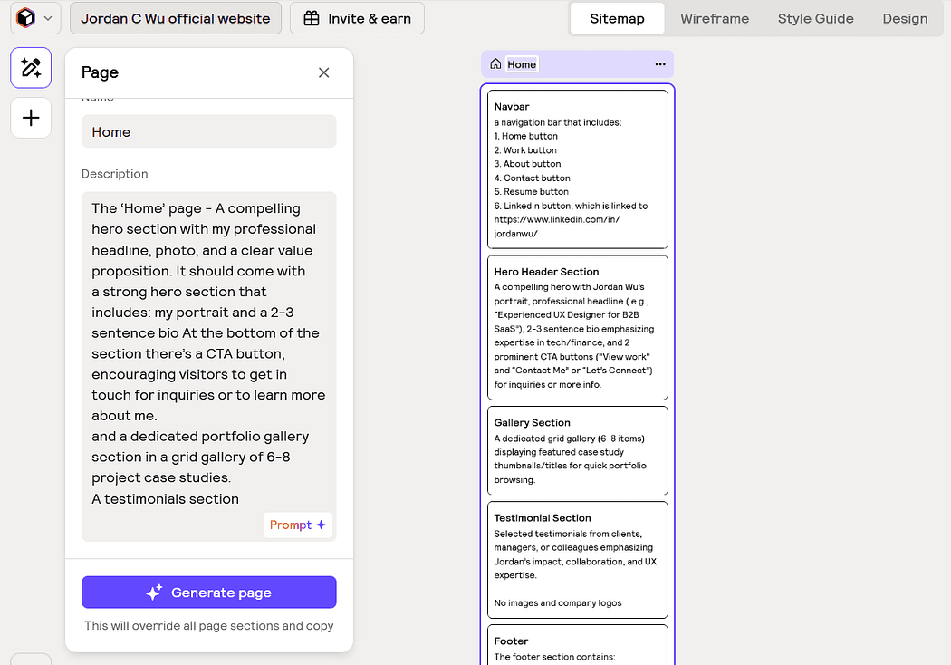Image resolution: width=951 pixels, height=665 pixels.
Task: Click '4. Contact button' line in Navbar card
Action: 532,178
